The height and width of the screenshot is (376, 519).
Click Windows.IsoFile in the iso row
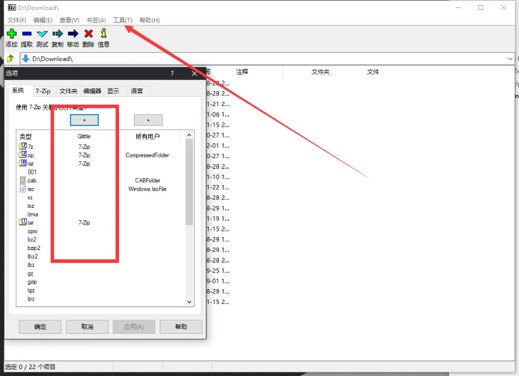148,189
